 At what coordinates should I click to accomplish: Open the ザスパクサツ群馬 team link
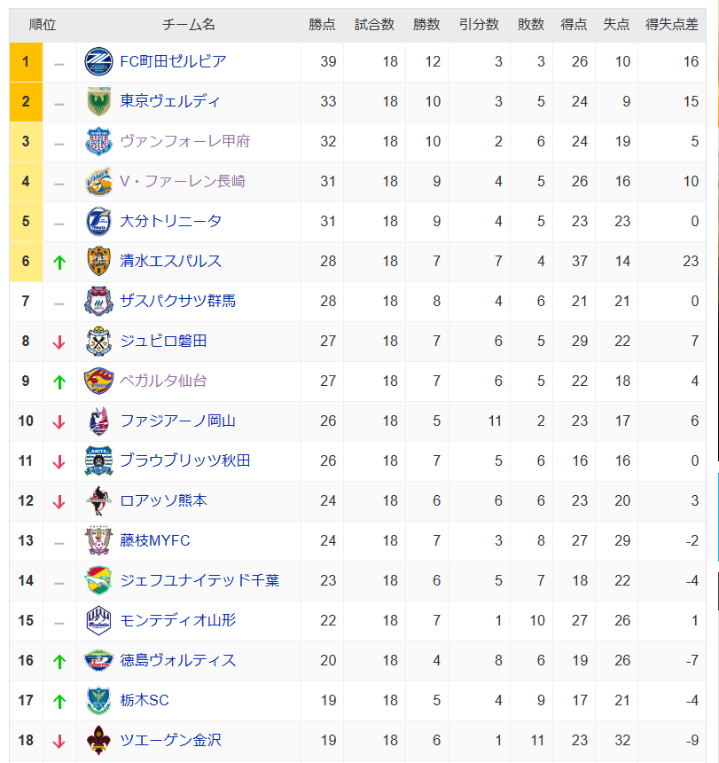(x=177, y=302)
